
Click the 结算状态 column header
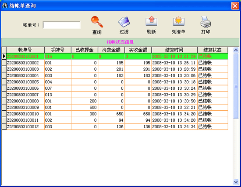coord(213,50)
